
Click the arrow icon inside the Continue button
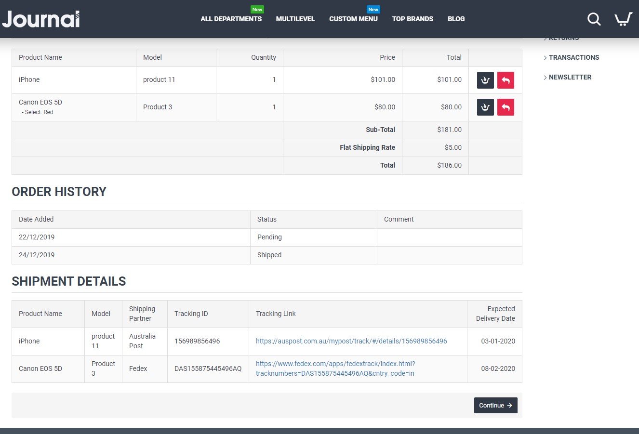coord(510,405)
